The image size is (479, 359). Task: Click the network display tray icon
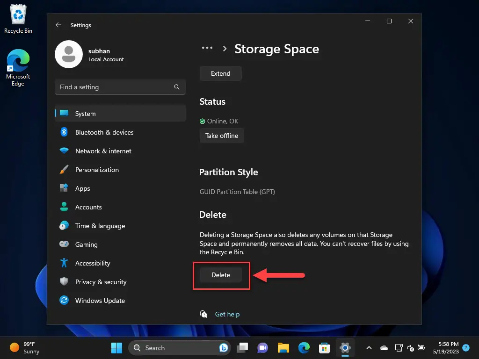coord(399,348)
